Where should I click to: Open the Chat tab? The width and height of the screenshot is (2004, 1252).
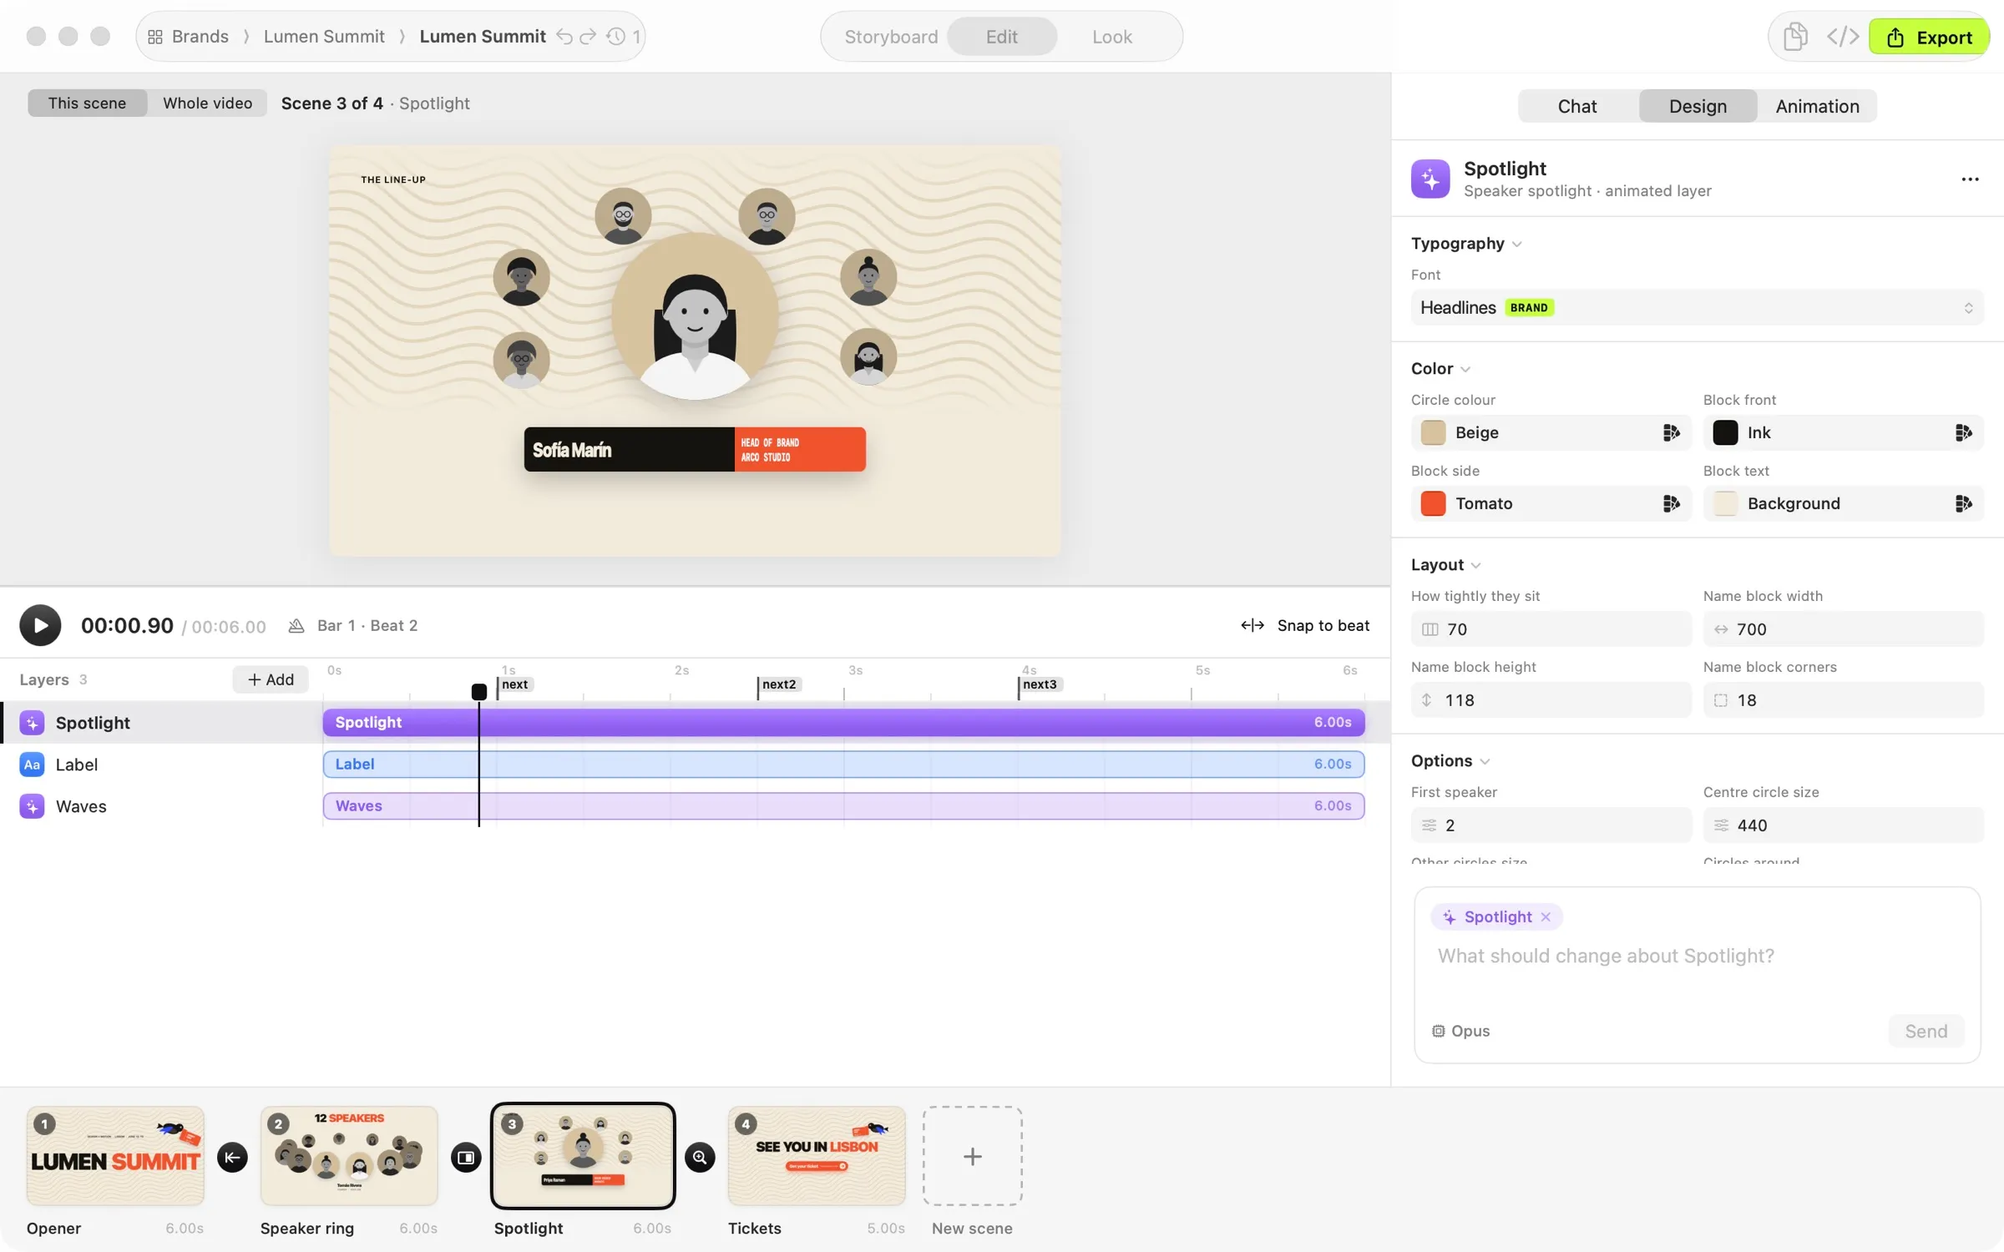coord(1577,106)
